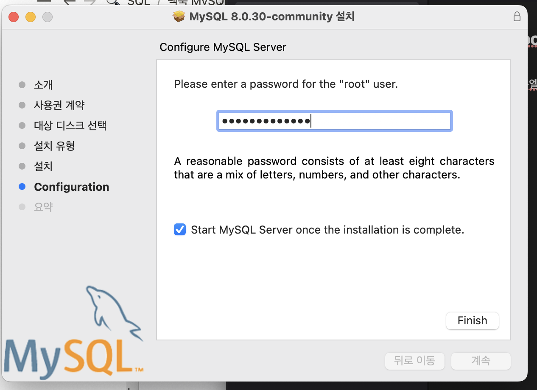
Task: Click the 'Please enter a password' prompt text
Action: 286,84
